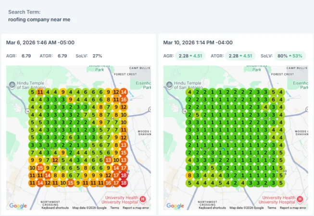Click route 16 highway shield on right map
The height and width of the screenshot is (216, 314).
[185, 111]
